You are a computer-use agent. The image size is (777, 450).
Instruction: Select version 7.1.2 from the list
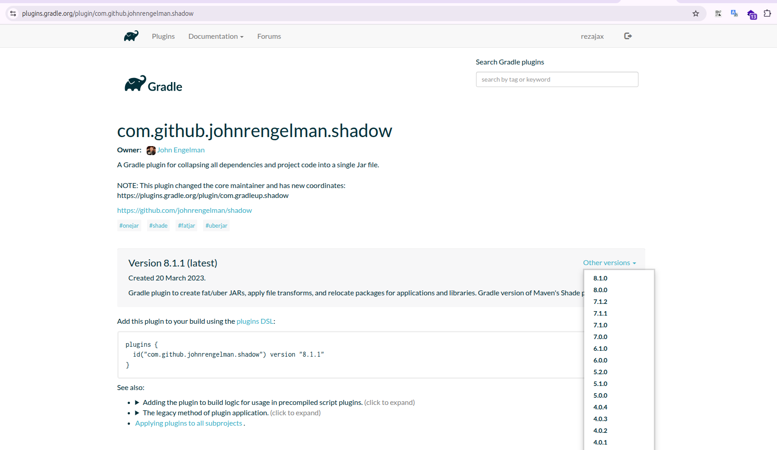(600, 302)
